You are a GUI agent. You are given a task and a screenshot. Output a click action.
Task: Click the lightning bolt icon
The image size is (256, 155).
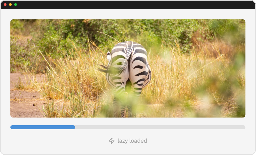(x=111, y=141)
